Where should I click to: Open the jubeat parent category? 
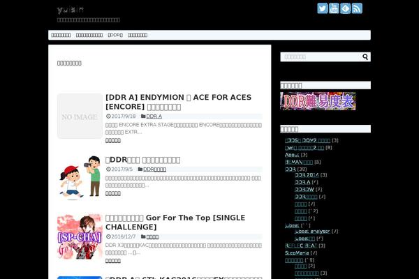pyautogui.click(x=292, y=225)
